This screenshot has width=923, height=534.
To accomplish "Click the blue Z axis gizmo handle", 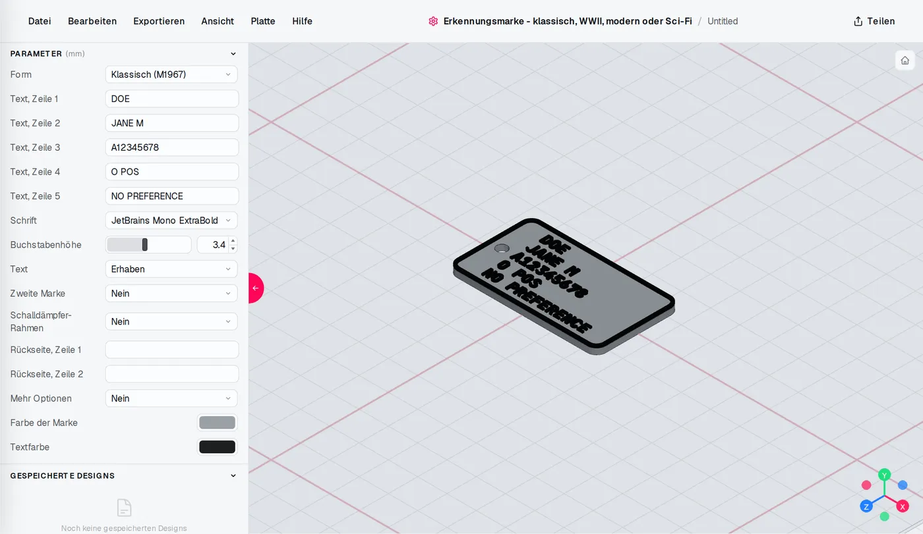I will pyautogui.click(x=866, y=506).
